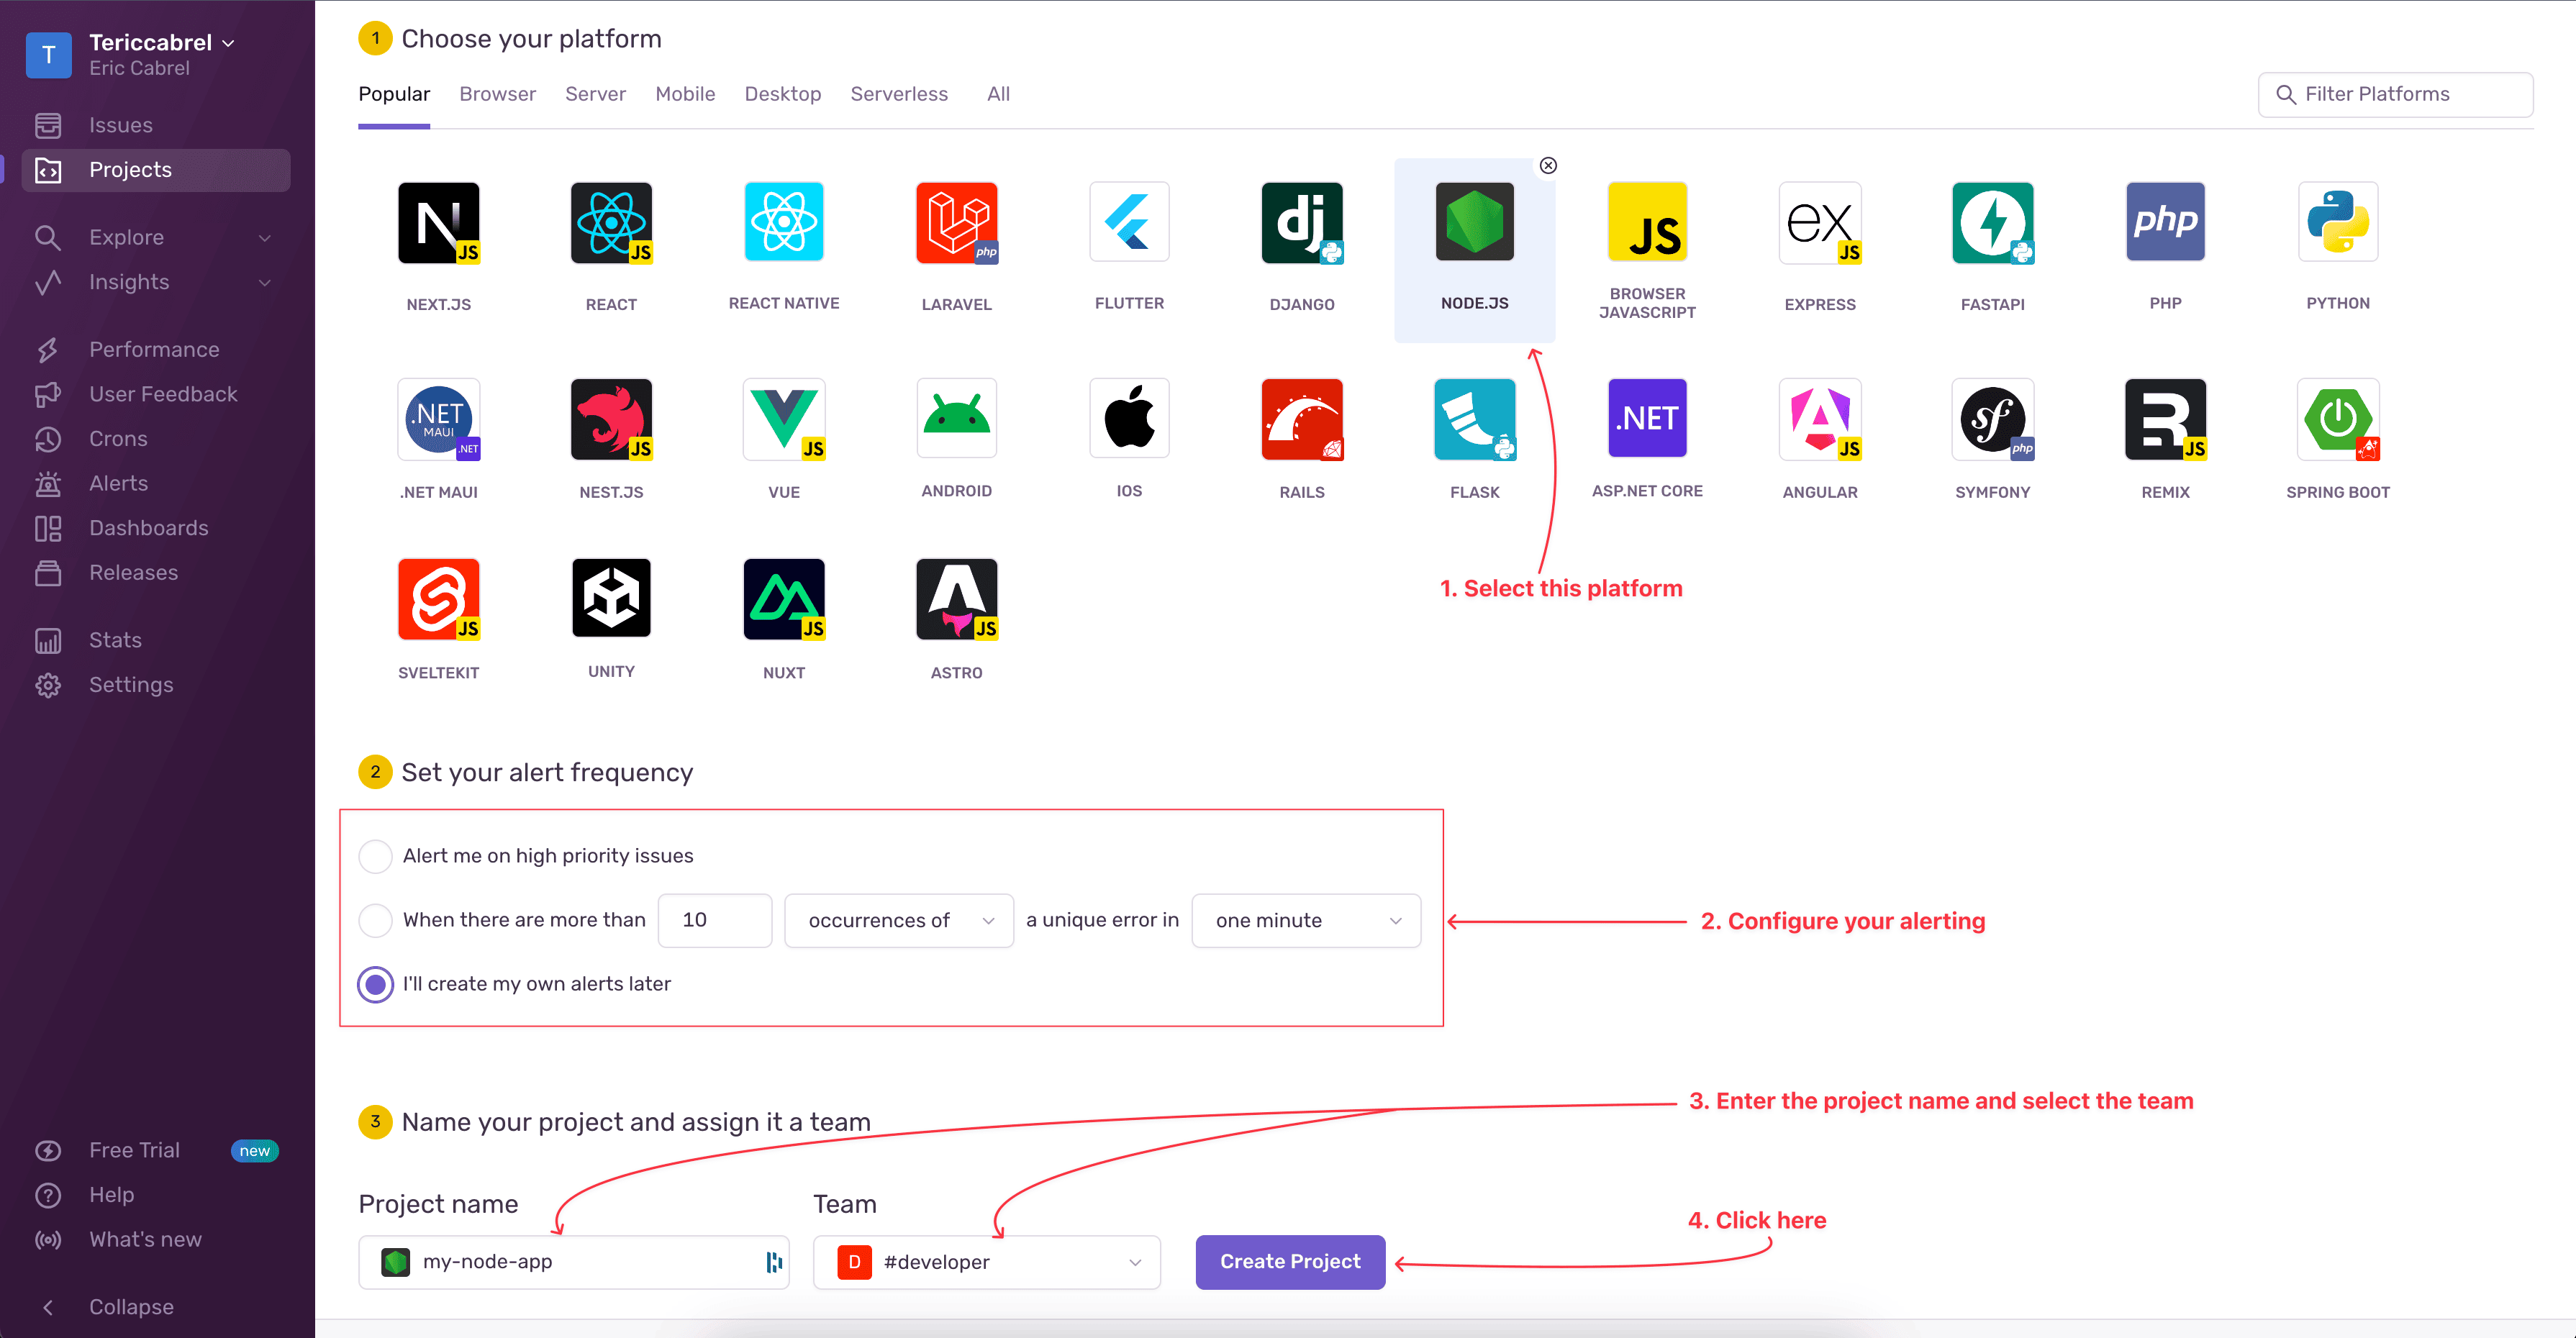Click the Filter Platforms search field

[2395, 93]
